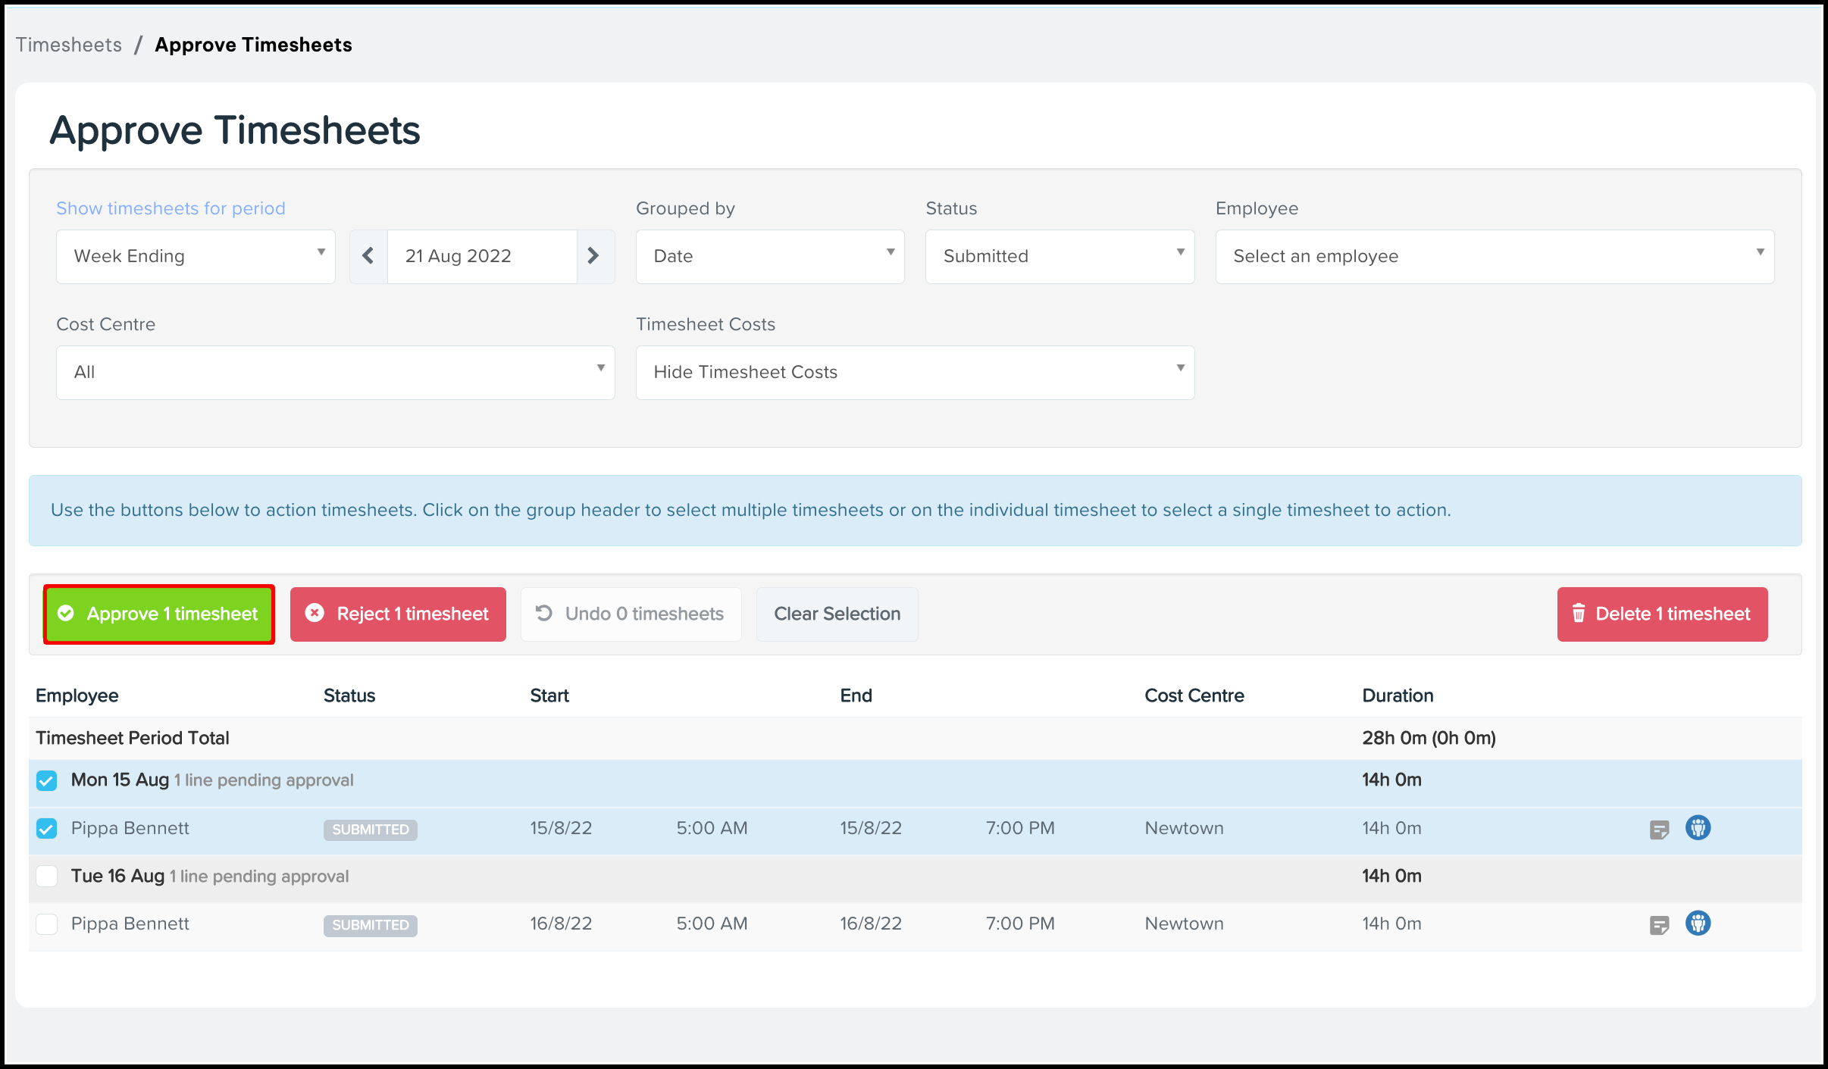Check the Tue 16 Aug group checkbox

click(47, 877)
